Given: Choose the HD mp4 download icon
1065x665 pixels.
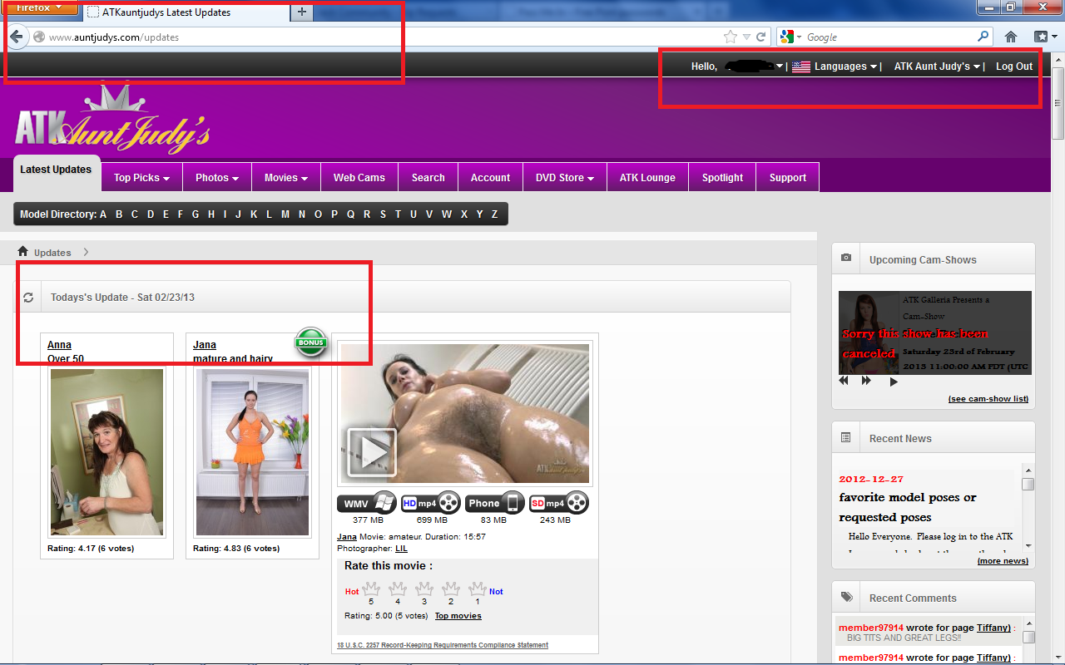Looking at the screenshot, I should click(x=430, y=503).
